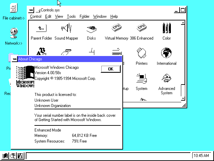Viewport: 214px width, 161px height.
Task: Open the Tools menu
Action: 71,16
